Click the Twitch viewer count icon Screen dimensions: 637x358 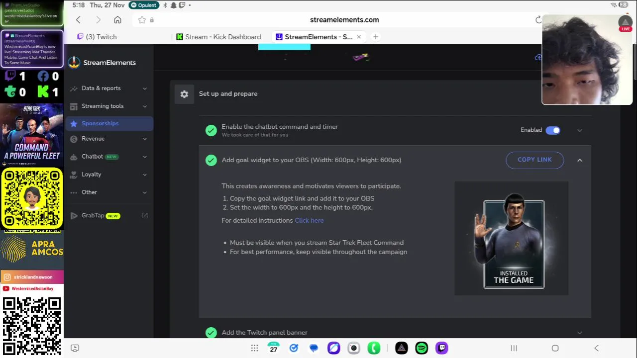[x=10, y=77]
